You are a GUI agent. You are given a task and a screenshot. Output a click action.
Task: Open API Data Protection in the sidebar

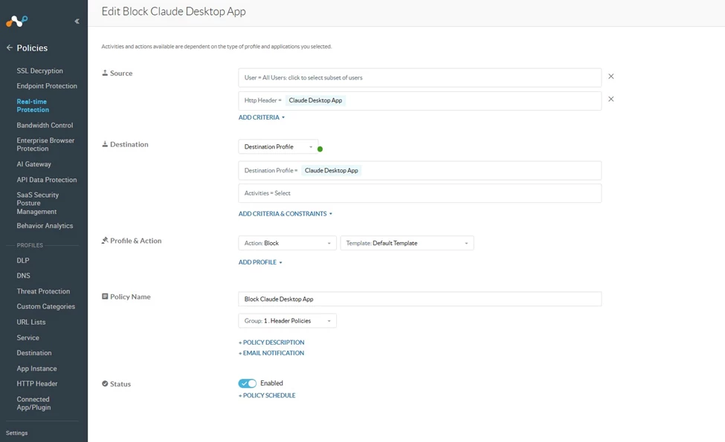tap(47, 180)
